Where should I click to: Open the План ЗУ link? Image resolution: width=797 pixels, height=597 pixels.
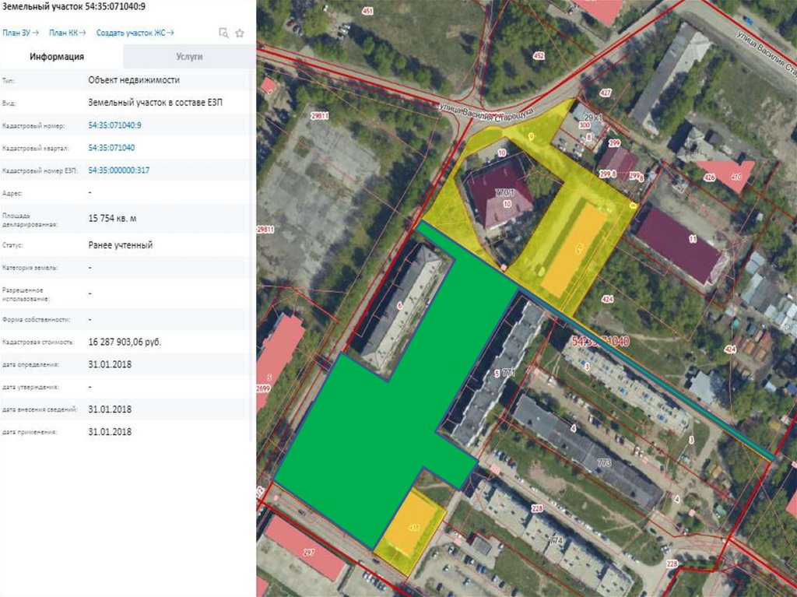(x=20, y=33)
